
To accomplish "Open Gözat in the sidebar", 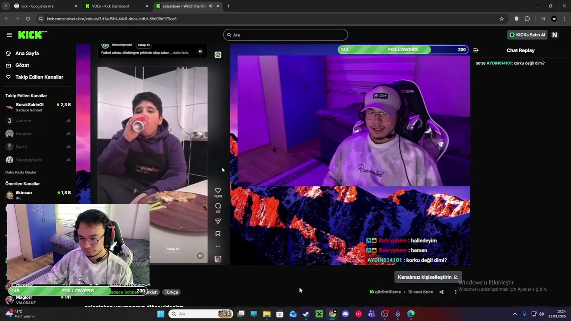I will click(x=22, y=65).
